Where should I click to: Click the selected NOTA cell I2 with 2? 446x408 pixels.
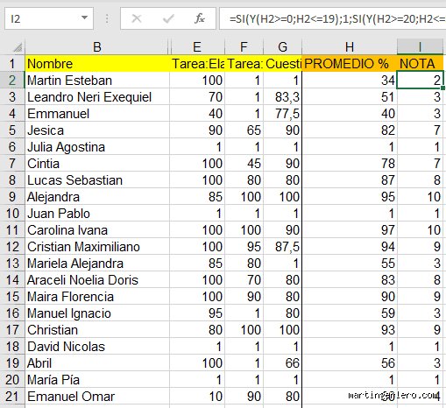pyautogui.click(x=420, y=81)
